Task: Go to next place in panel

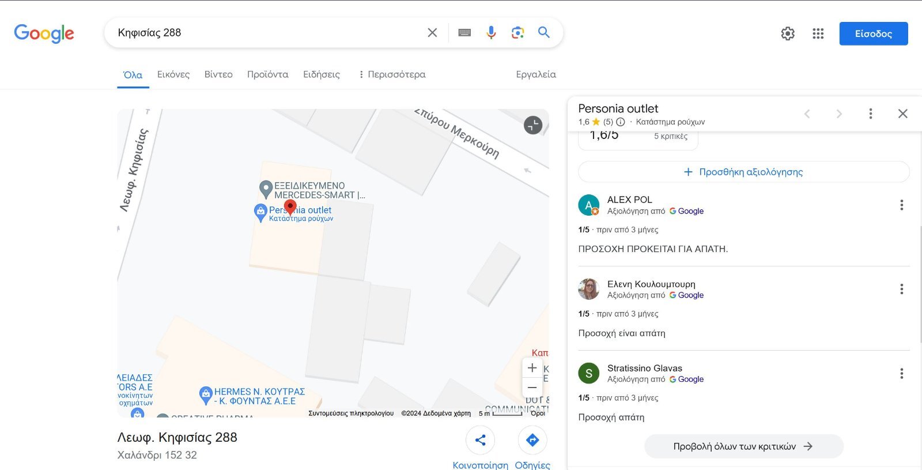Action: coord(839,114)
